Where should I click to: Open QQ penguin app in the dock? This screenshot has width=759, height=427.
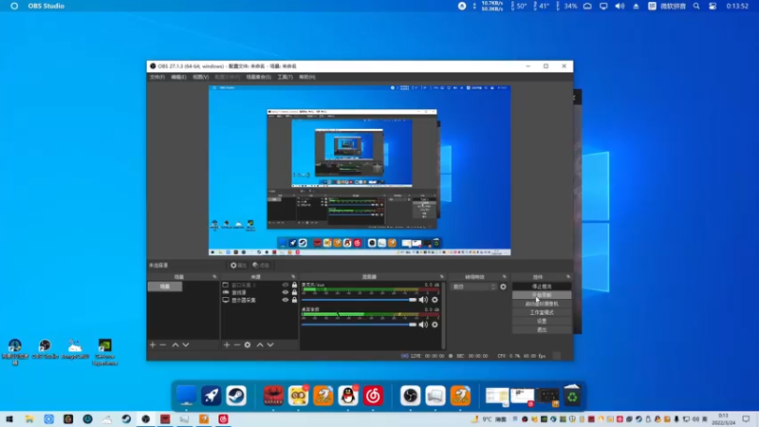pyautogui.click(x=348, y=396)
